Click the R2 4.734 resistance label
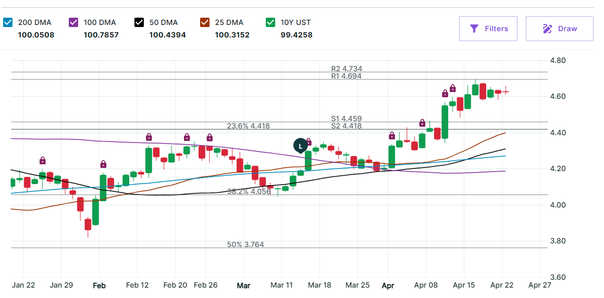This screenshot has width=604, height=298. click(x=347, y=69)
